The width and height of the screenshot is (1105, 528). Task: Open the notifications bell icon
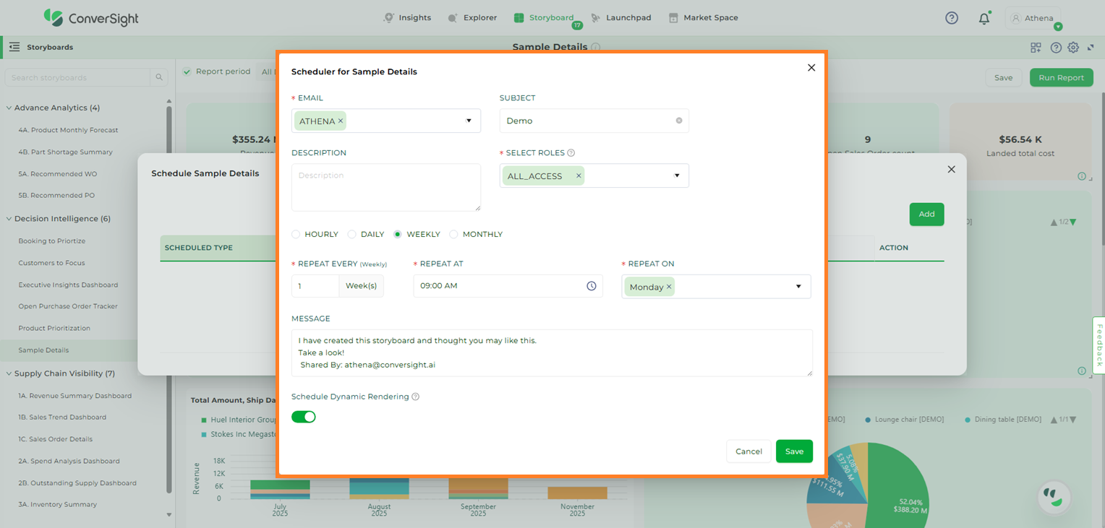click(984, 19)
